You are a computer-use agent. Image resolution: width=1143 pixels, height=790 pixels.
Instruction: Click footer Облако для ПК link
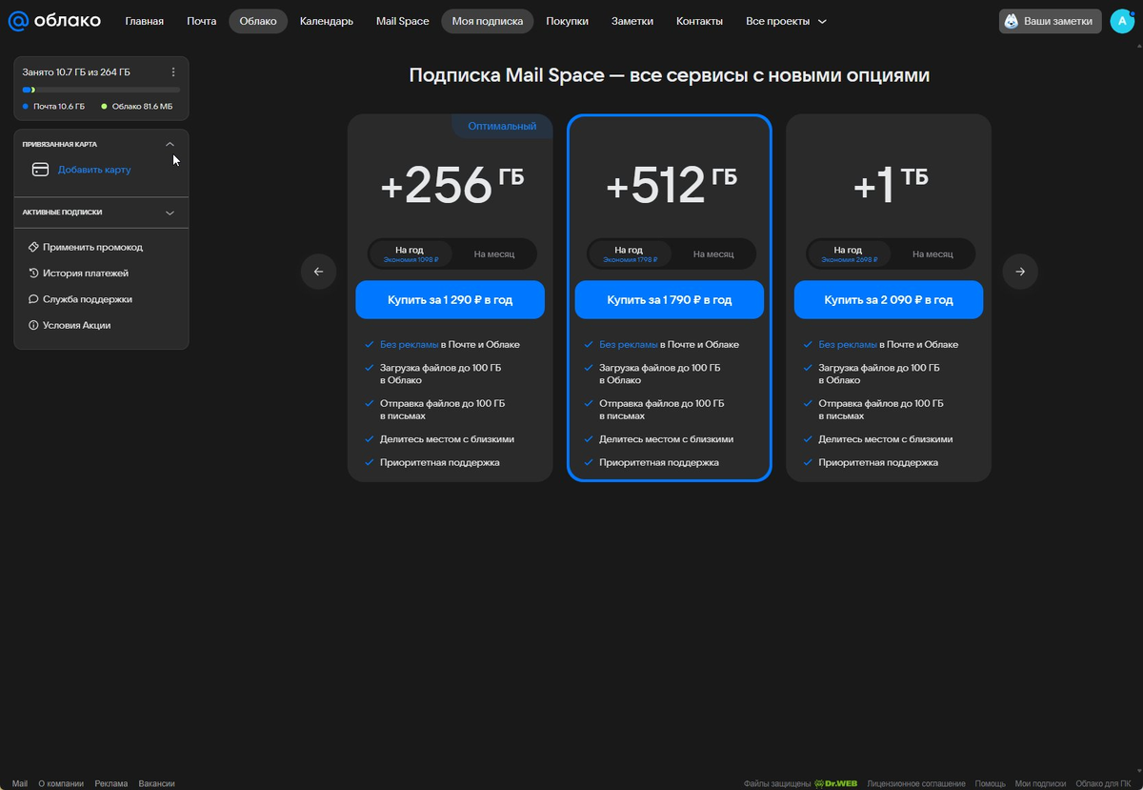click(1105, 783)
